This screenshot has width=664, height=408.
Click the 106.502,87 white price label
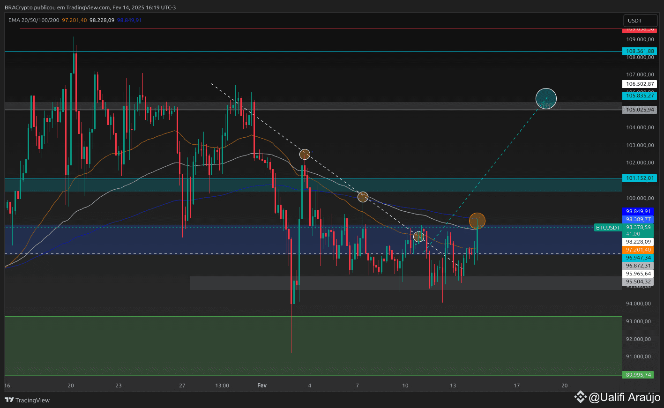click(640, 84)
